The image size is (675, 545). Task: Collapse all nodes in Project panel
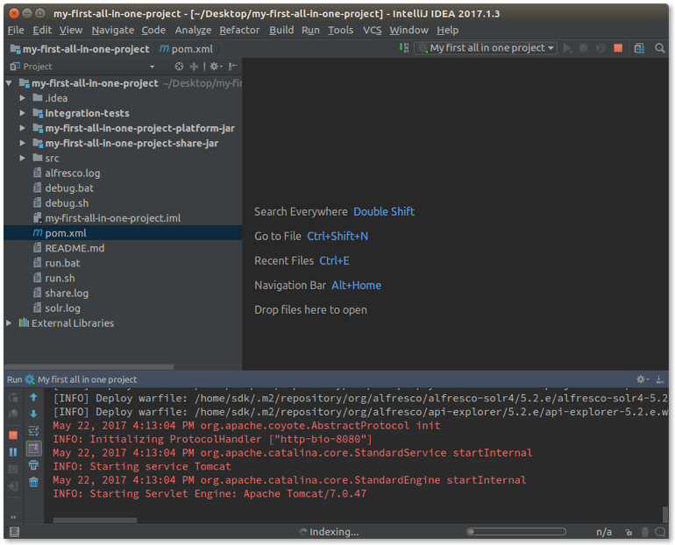[x=194, y=67]
